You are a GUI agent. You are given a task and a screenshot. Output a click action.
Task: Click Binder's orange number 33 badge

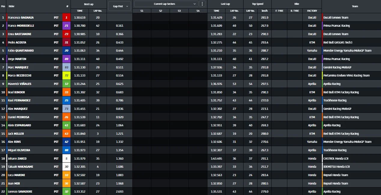point(66,92)
